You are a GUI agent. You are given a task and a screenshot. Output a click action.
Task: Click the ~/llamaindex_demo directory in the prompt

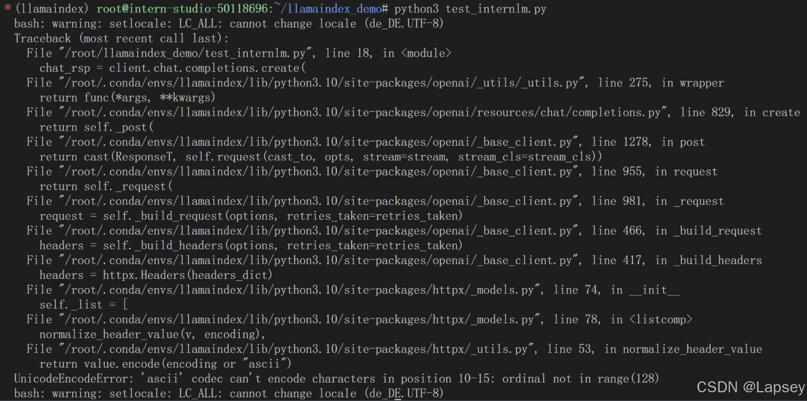tap(330, 9)
